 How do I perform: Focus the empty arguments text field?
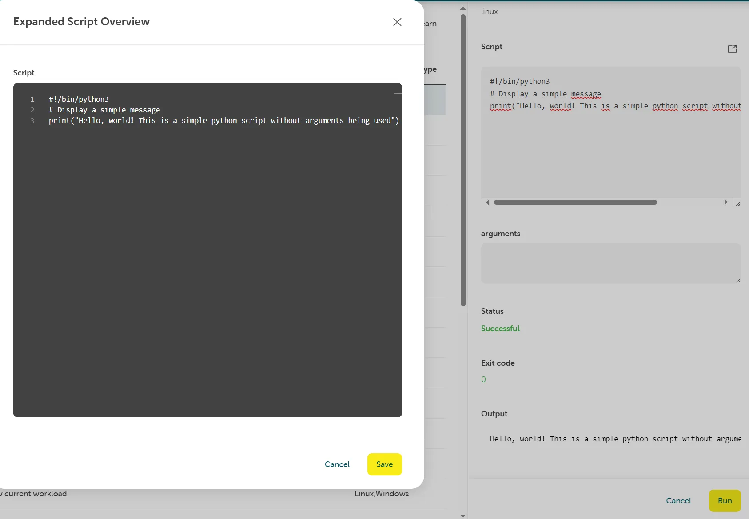[610, 263]
